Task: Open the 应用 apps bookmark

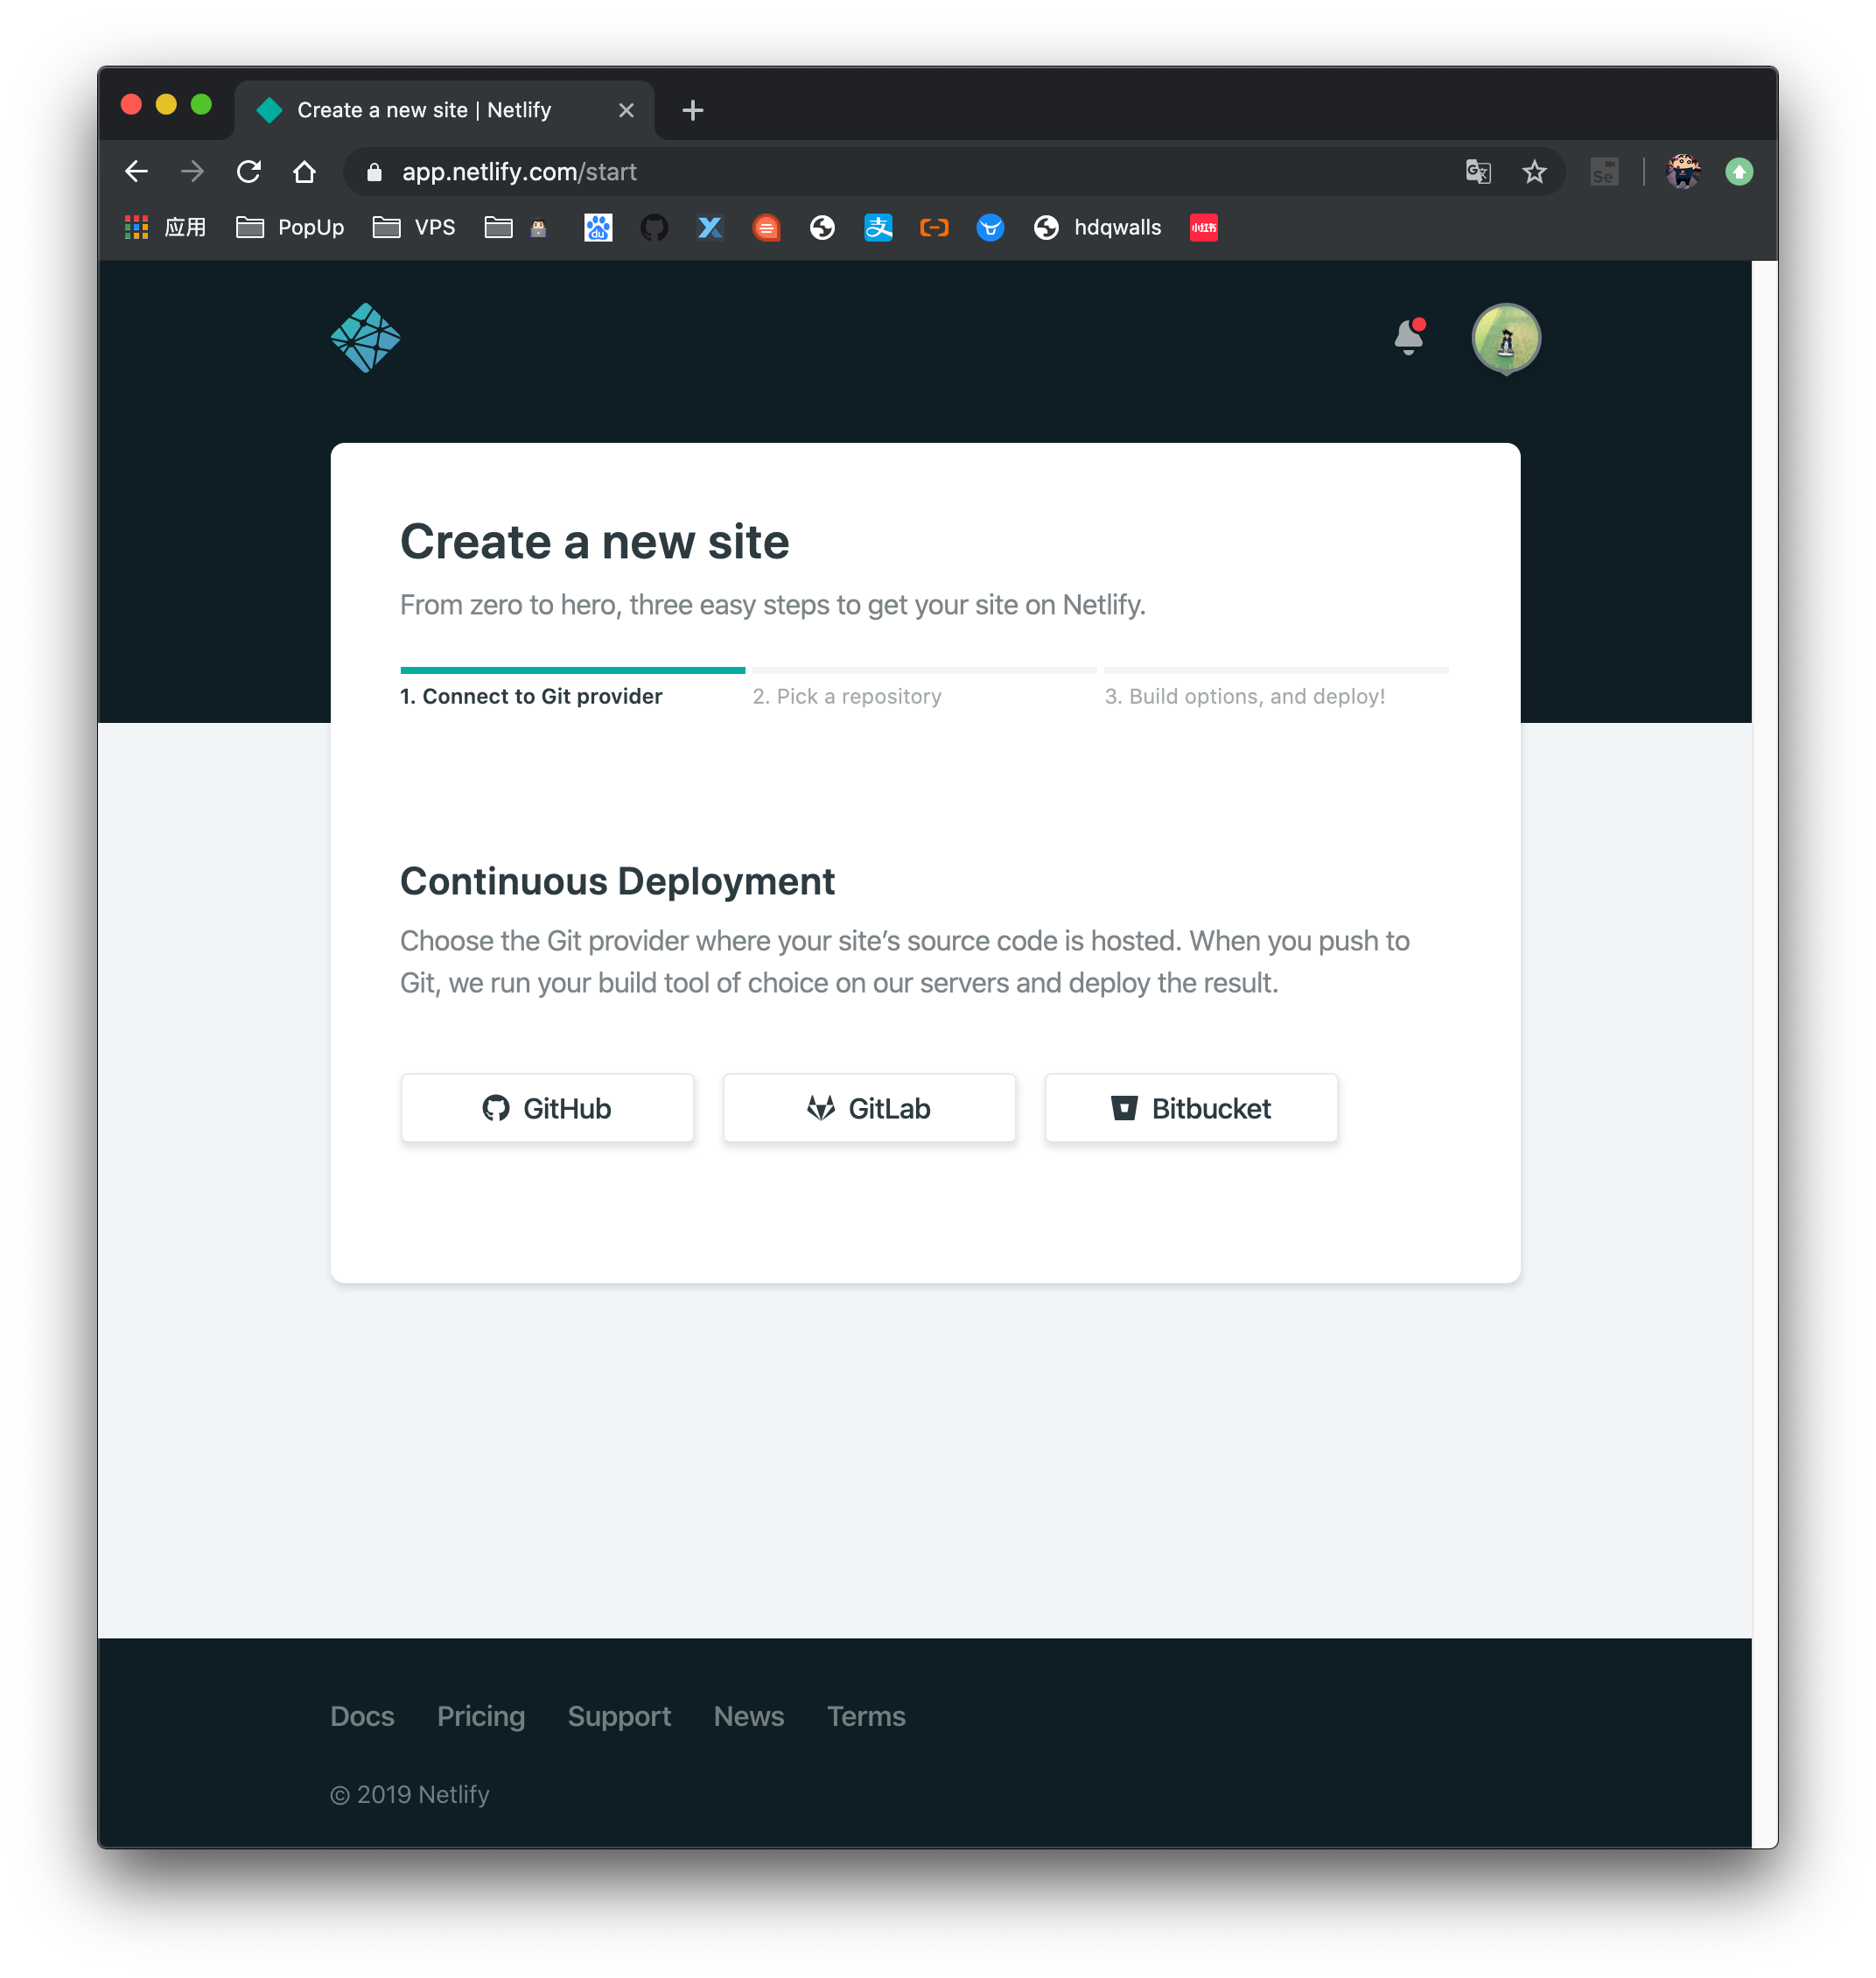Action: [x=166, y=228]
